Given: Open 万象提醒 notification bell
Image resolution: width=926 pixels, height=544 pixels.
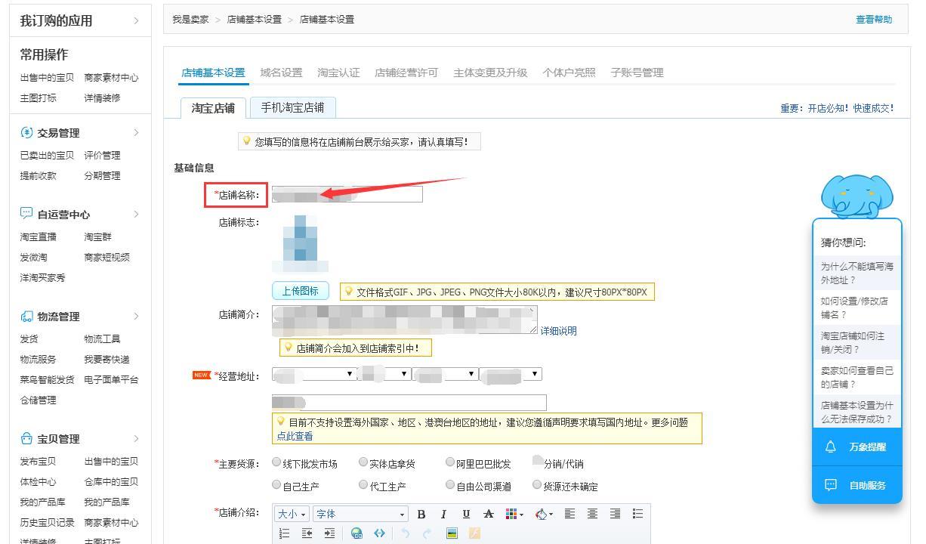Looking at the screenshot, I should click(x=831, y=447).
